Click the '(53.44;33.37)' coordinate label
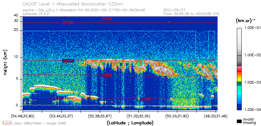The image size is (261, 126). click(61, 116)
